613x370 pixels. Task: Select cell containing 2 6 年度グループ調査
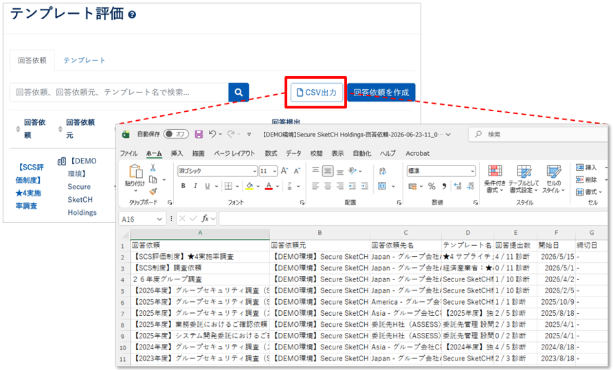click(200, 279)
